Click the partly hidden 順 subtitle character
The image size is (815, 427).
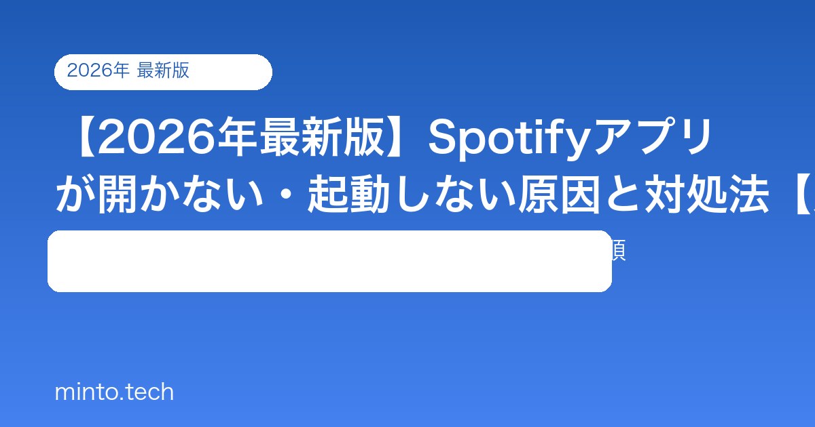click(619, 251)
